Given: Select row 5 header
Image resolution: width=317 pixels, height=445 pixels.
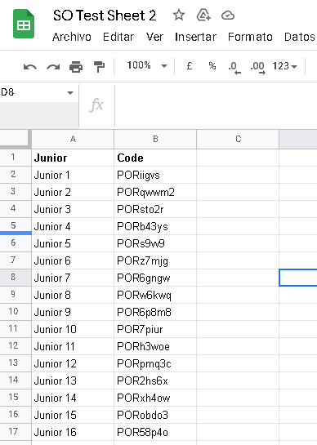Looking at the screenshot, I should tap(16, 225).
